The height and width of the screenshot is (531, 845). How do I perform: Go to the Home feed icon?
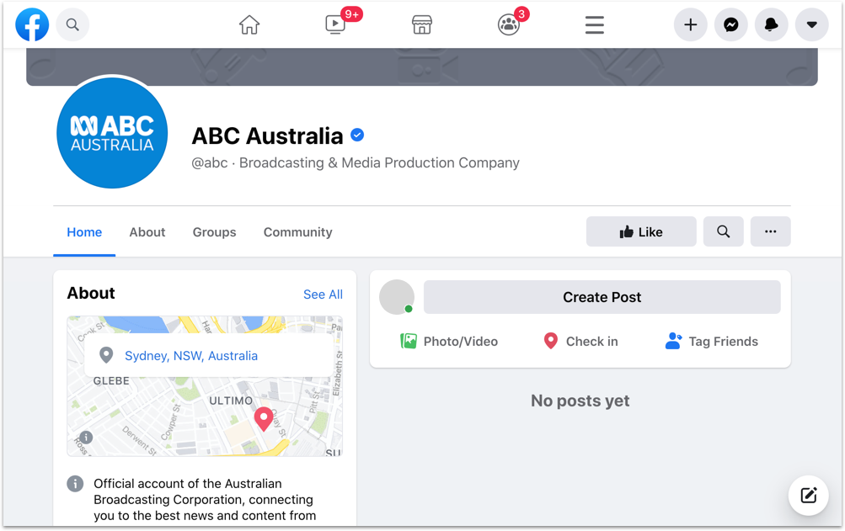pyautogui.click(x=249, y=25)
